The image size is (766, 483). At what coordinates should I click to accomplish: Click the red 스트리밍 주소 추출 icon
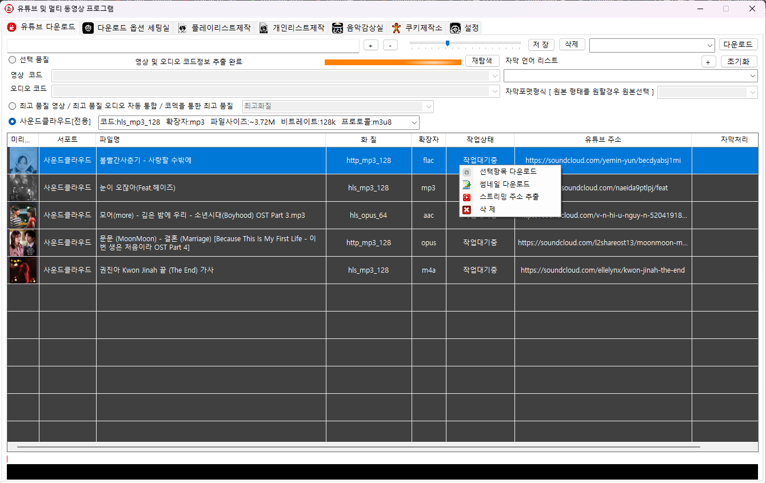(466, 197)
